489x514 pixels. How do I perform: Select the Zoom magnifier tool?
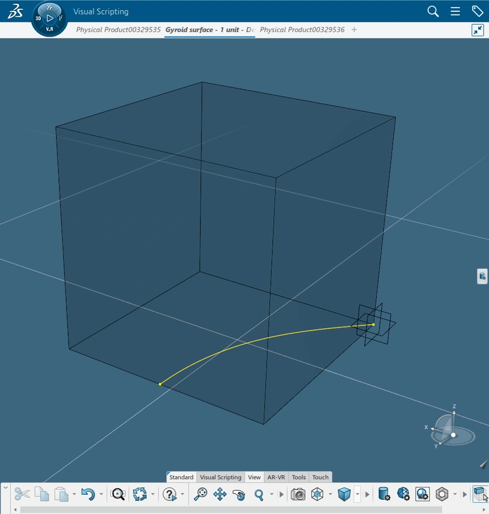[259, 494]
